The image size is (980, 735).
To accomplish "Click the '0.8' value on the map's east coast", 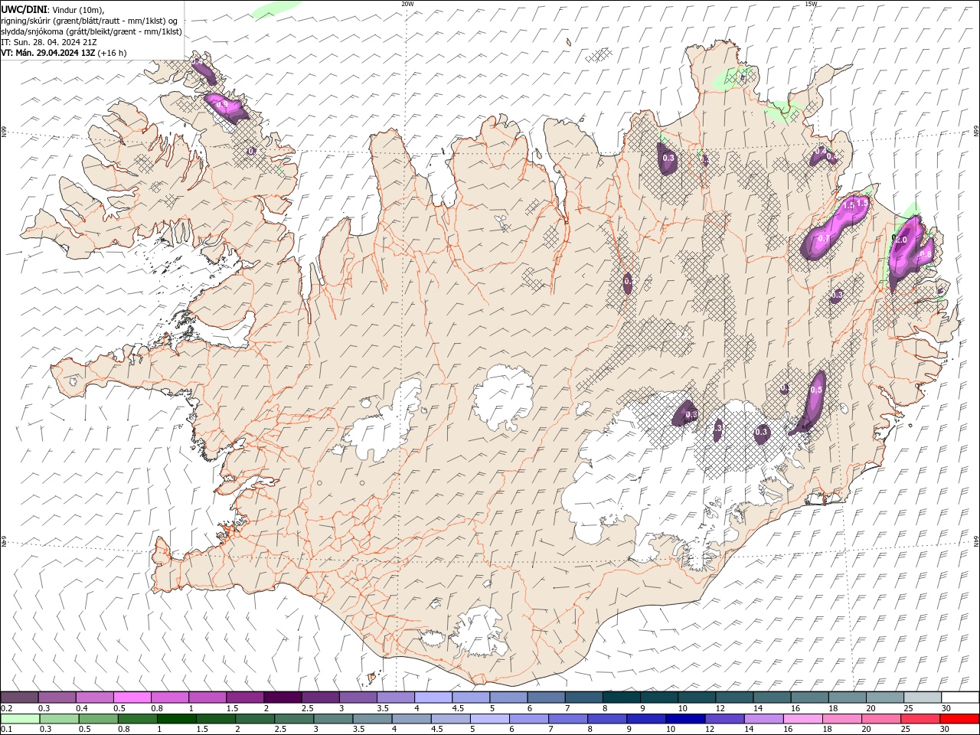I will (924, 254).
